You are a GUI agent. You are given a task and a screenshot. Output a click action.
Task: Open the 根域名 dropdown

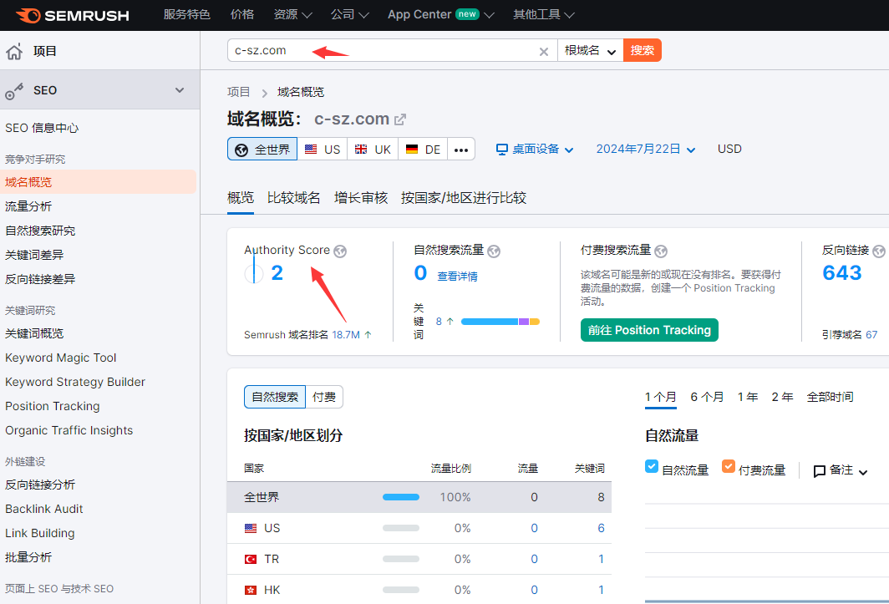pyautogui.click(x=590, y=51)
